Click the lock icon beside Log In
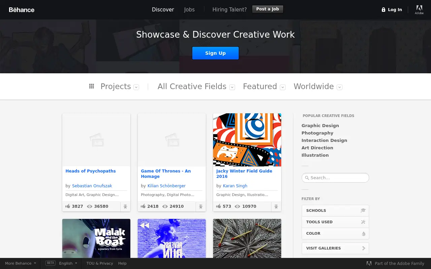 tap(383, 10)
